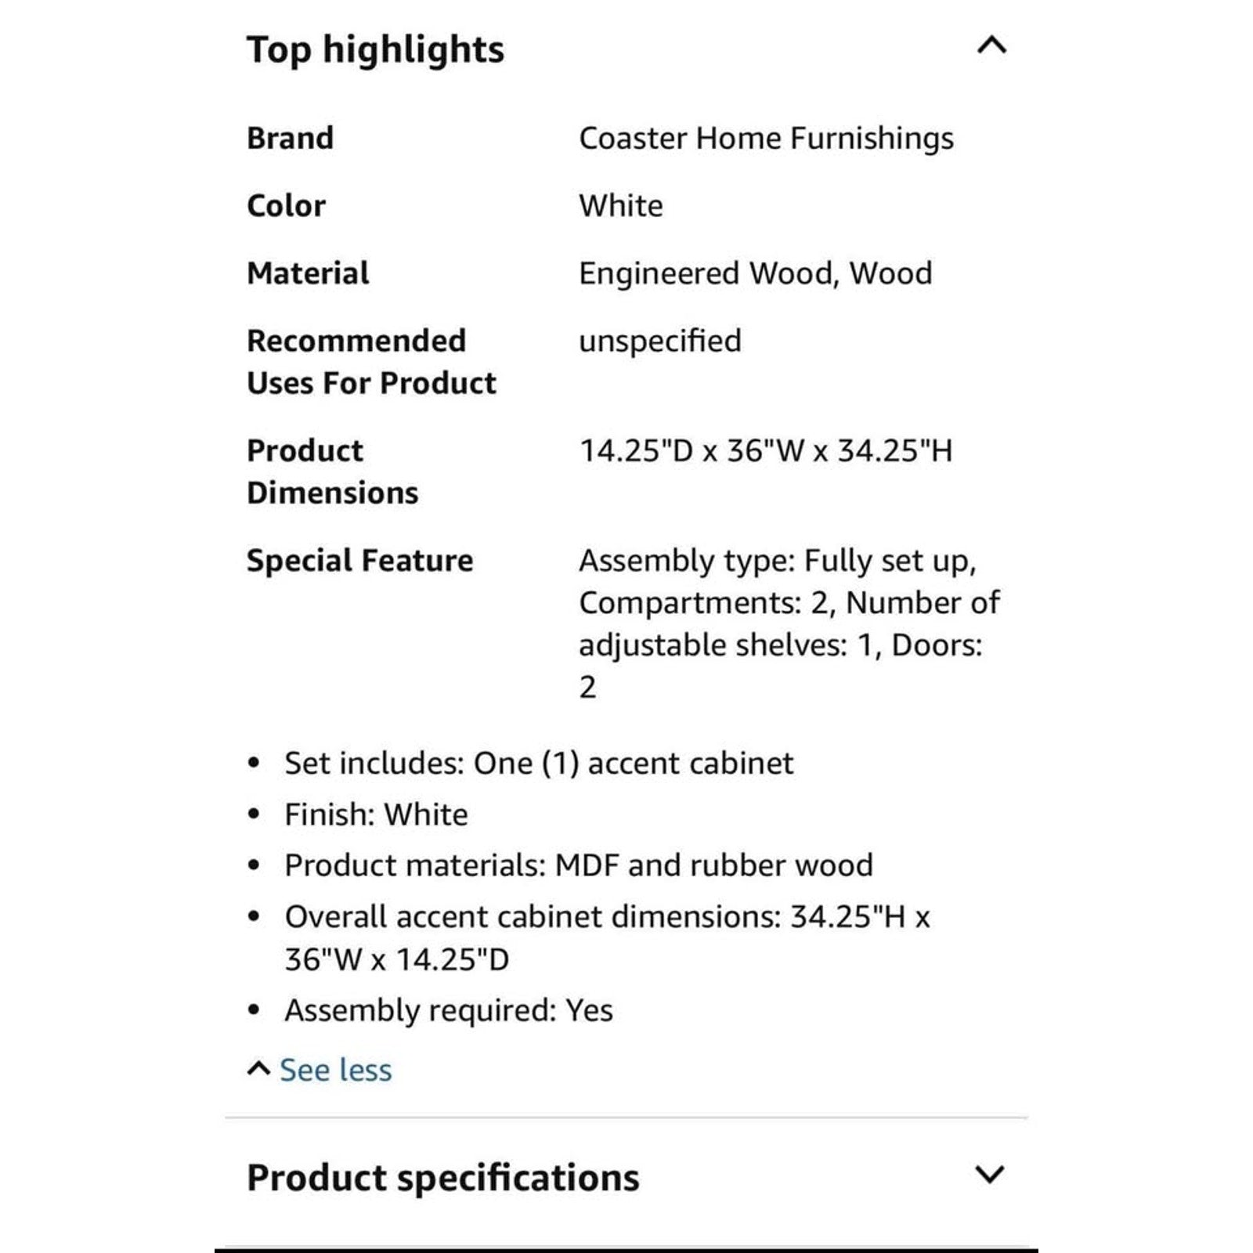The width and height of the screenshot is (1253, 1253).
Task: Click the Product specifications heading
Action: tap(443, 1178)
